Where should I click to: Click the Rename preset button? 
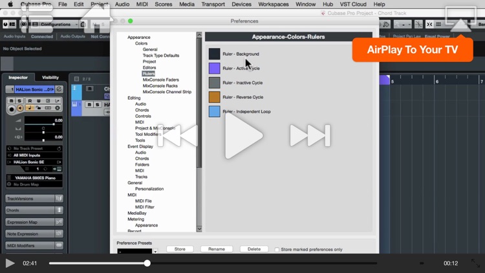click(x=217, y=249)
